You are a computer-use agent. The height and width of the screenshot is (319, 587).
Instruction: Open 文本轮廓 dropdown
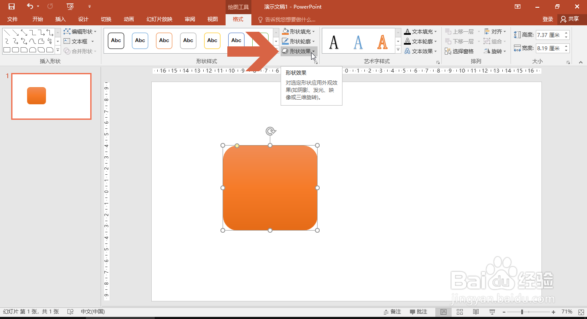420,41
